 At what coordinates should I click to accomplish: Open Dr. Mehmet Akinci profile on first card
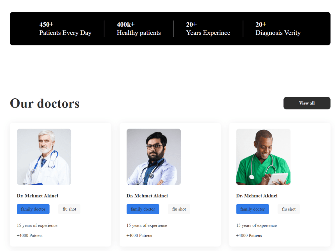38,195
